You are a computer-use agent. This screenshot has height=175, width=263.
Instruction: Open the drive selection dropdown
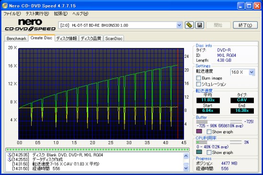[179, 25]
